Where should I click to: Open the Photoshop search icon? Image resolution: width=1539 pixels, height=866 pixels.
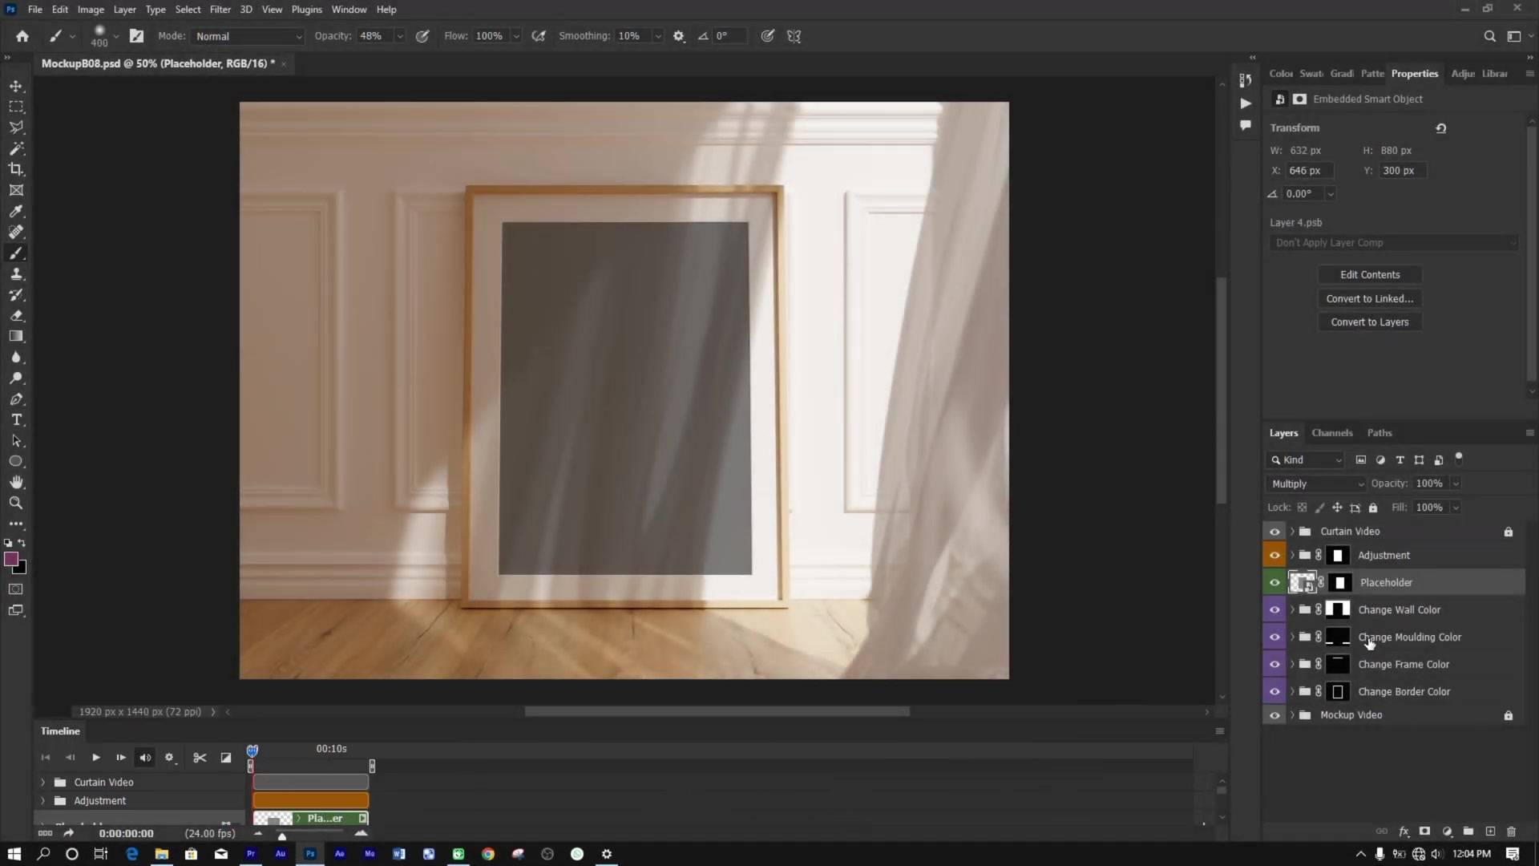tap(1490, 36)
